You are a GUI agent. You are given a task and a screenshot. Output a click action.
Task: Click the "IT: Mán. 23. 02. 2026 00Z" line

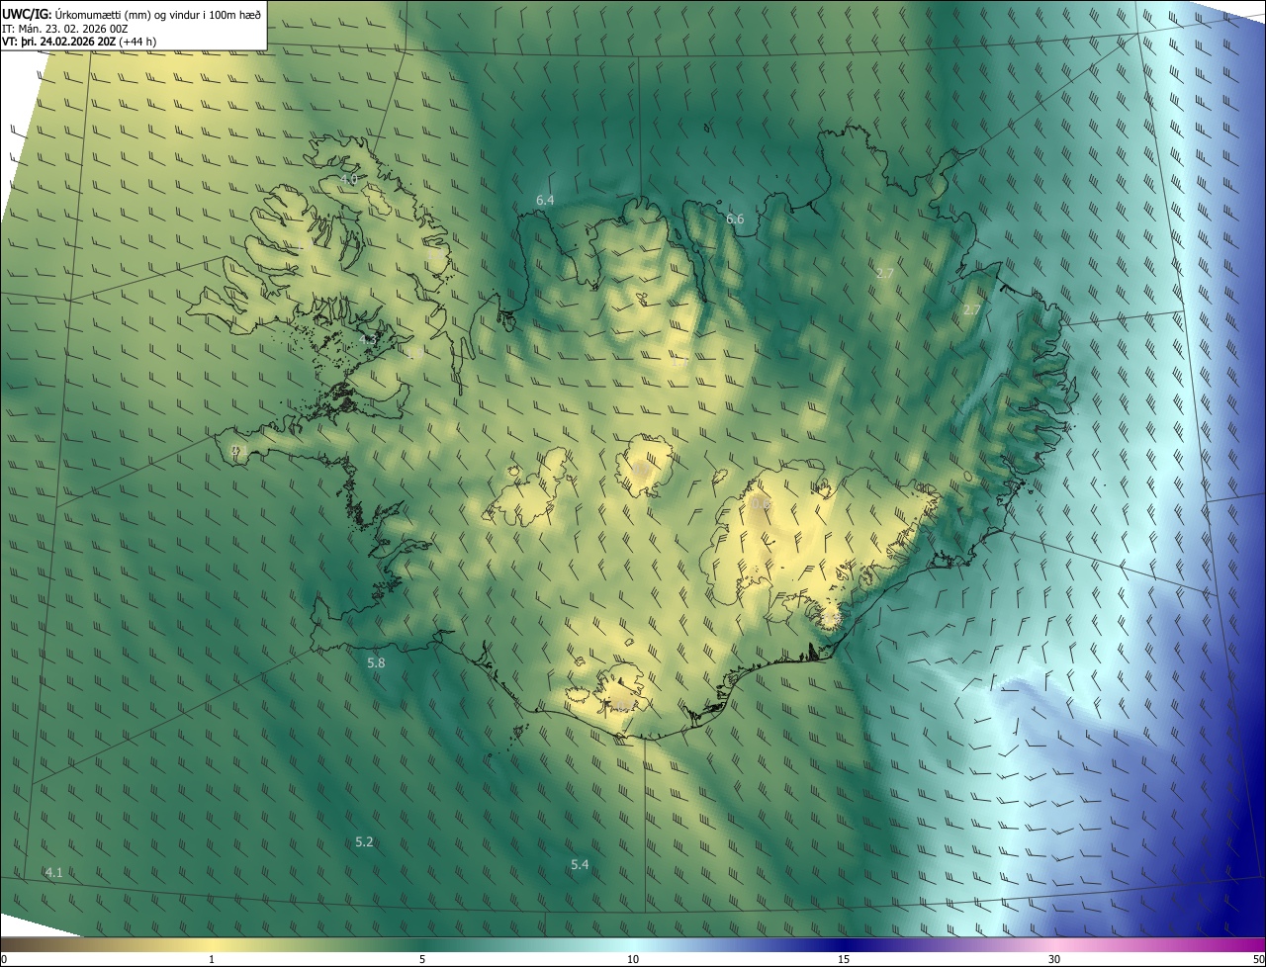pyautogui.click(x=63, y=28)
